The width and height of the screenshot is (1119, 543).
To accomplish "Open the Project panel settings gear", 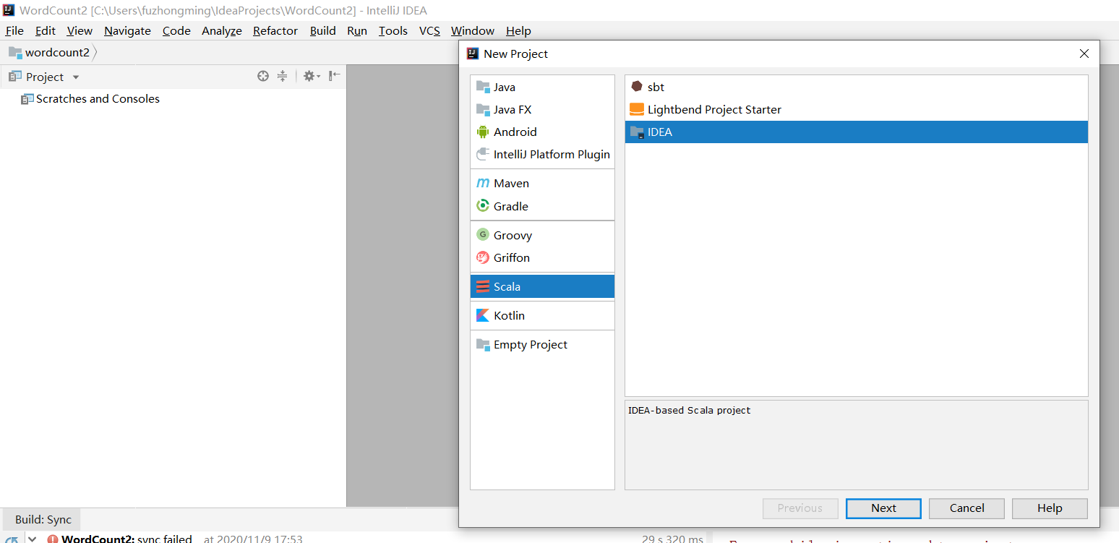I will coord(309,76).
